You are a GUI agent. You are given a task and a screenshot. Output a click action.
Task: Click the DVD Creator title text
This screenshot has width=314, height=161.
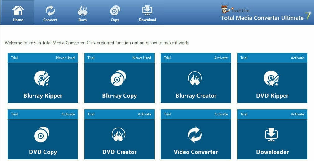[x=119, y=152]
